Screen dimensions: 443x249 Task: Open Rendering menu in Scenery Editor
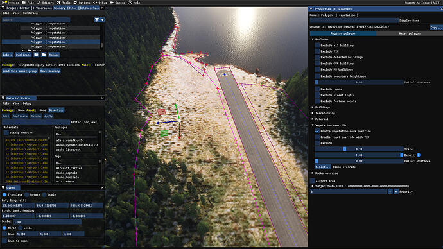(x=30, y=13)
